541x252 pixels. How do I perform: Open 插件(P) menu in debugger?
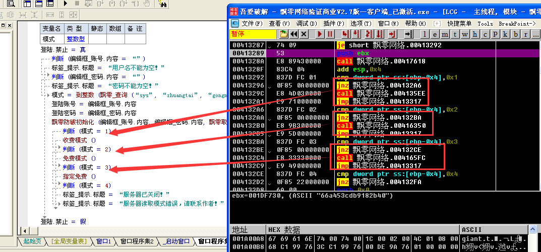pyautogui.click(x=334, y=24)
